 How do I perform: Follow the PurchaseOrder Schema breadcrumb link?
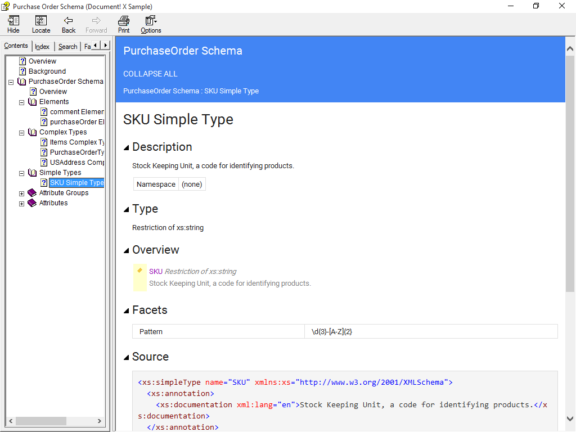(x=161, y=91)
